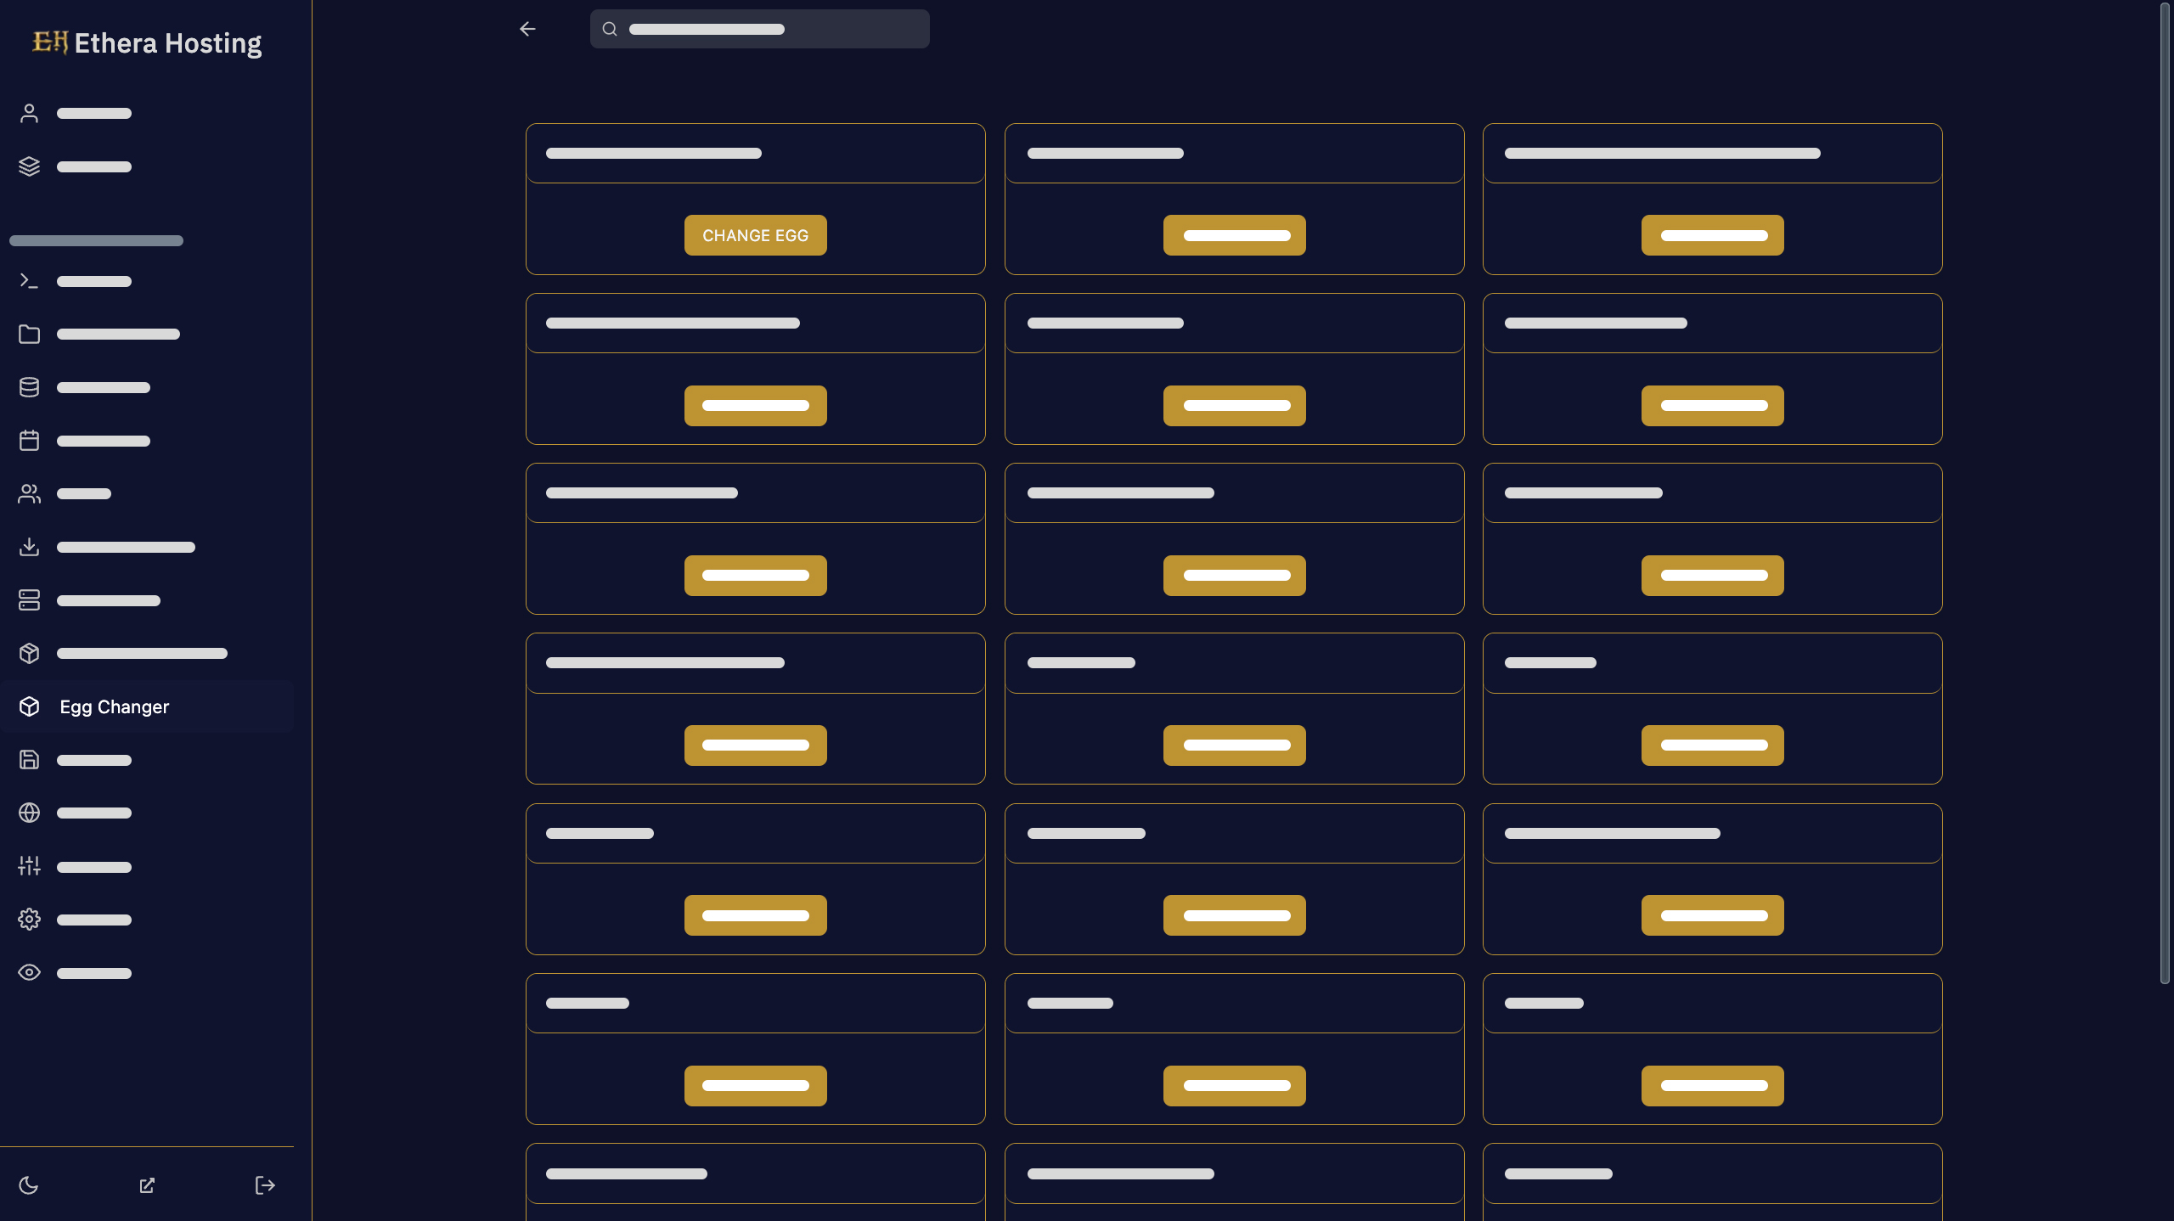Click the startup variables sliders icon

(30, 866)
